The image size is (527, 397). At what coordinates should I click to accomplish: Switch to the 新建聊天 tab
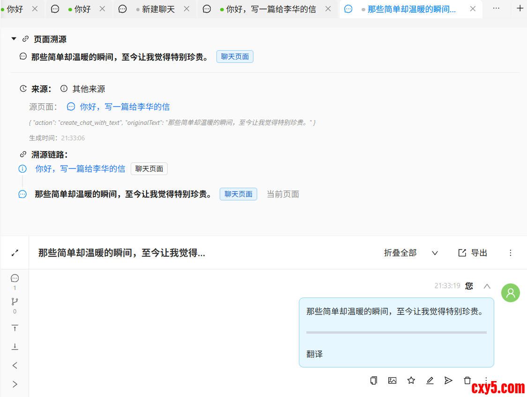pyautogui.click(x=158, y=9)
